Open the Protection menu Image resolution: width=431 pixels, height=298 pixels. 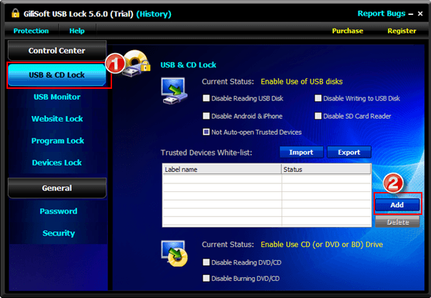click(x=31, y=31)
